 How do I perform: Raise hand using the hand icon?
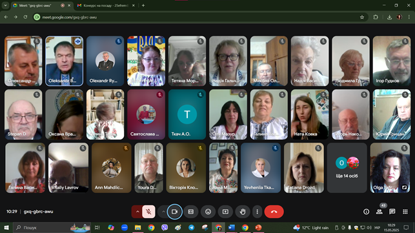point(243,212)
